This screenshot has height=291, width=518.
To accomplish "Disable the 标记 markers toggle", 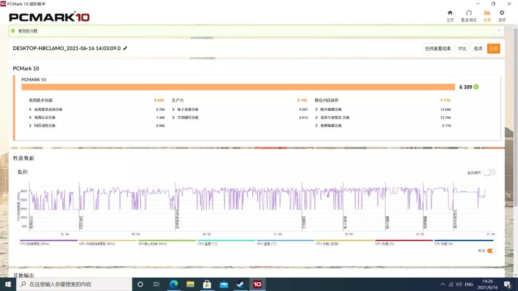I will point(491,251).
